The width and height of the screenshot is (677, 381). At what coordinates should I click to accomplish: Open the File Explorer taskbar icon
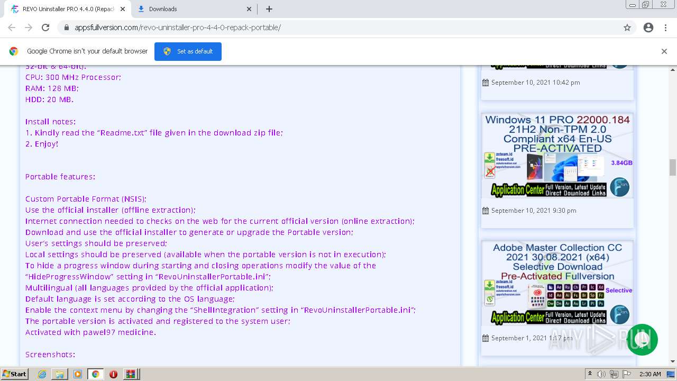click(60, 374)
